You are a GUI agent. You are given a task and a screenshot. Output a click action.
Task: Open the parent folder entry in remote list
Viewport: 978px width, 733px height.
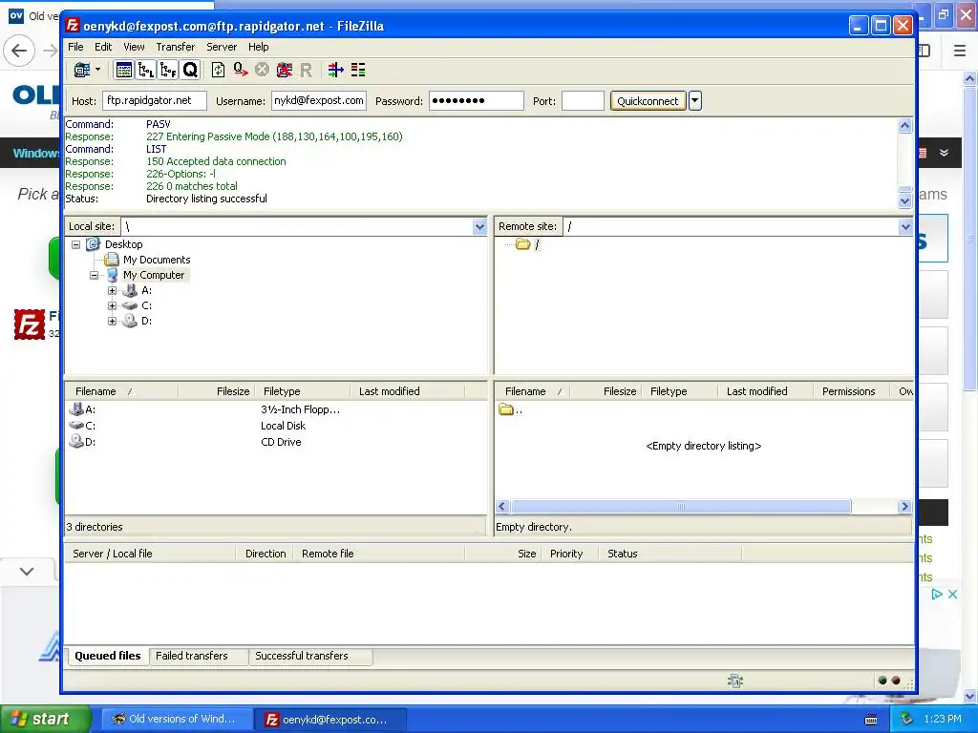pos(511,409)
